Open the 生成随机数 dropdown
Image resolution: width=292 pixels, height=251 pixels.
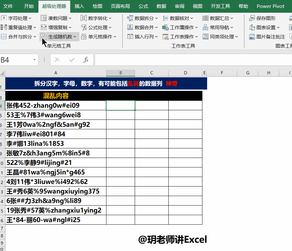click(75, 37)
